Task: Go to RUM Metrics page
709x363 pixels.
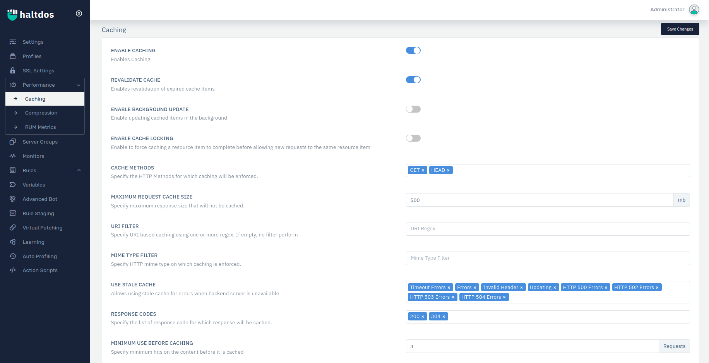Action: tap(40, 127)
